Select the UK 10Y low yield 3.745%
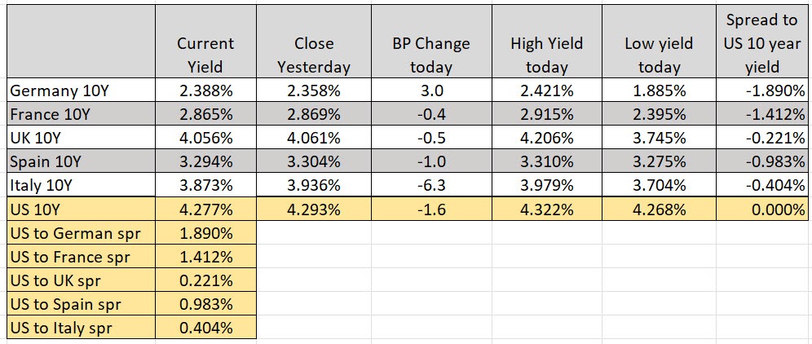This screenshot has width=812, height=344. (x=658, y=136)
